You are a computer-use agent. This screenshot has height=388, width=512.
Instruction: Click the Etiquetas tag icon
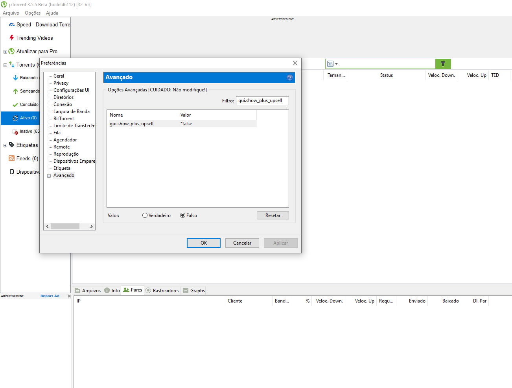[12, 145]
